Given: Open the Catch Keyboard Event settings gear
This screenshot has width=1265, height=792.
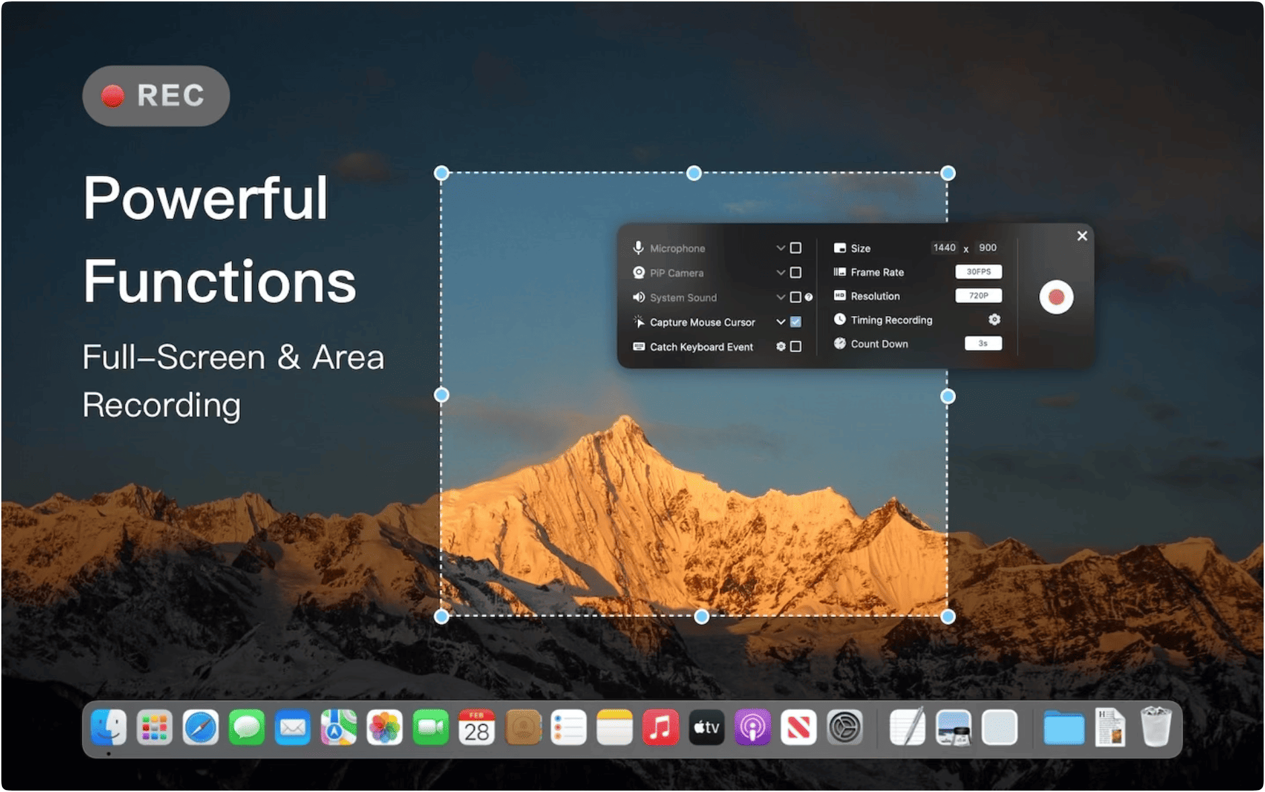Looking at the screenshot, I should [781, 346].
